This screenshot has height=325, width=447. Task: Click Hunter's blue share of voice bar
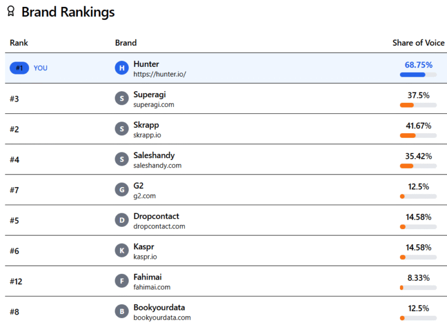coord(413,74)
